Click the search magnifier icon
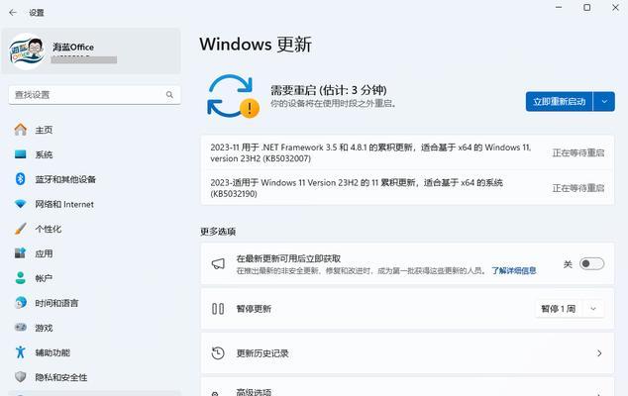The width and height of the screenshot is (628, 396). coord(169,95)
